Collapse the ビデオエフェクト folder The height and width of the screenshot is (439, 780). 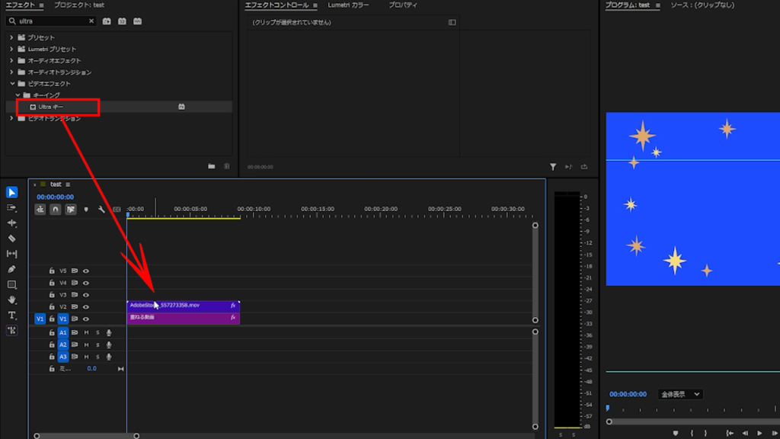click(11, 84)
